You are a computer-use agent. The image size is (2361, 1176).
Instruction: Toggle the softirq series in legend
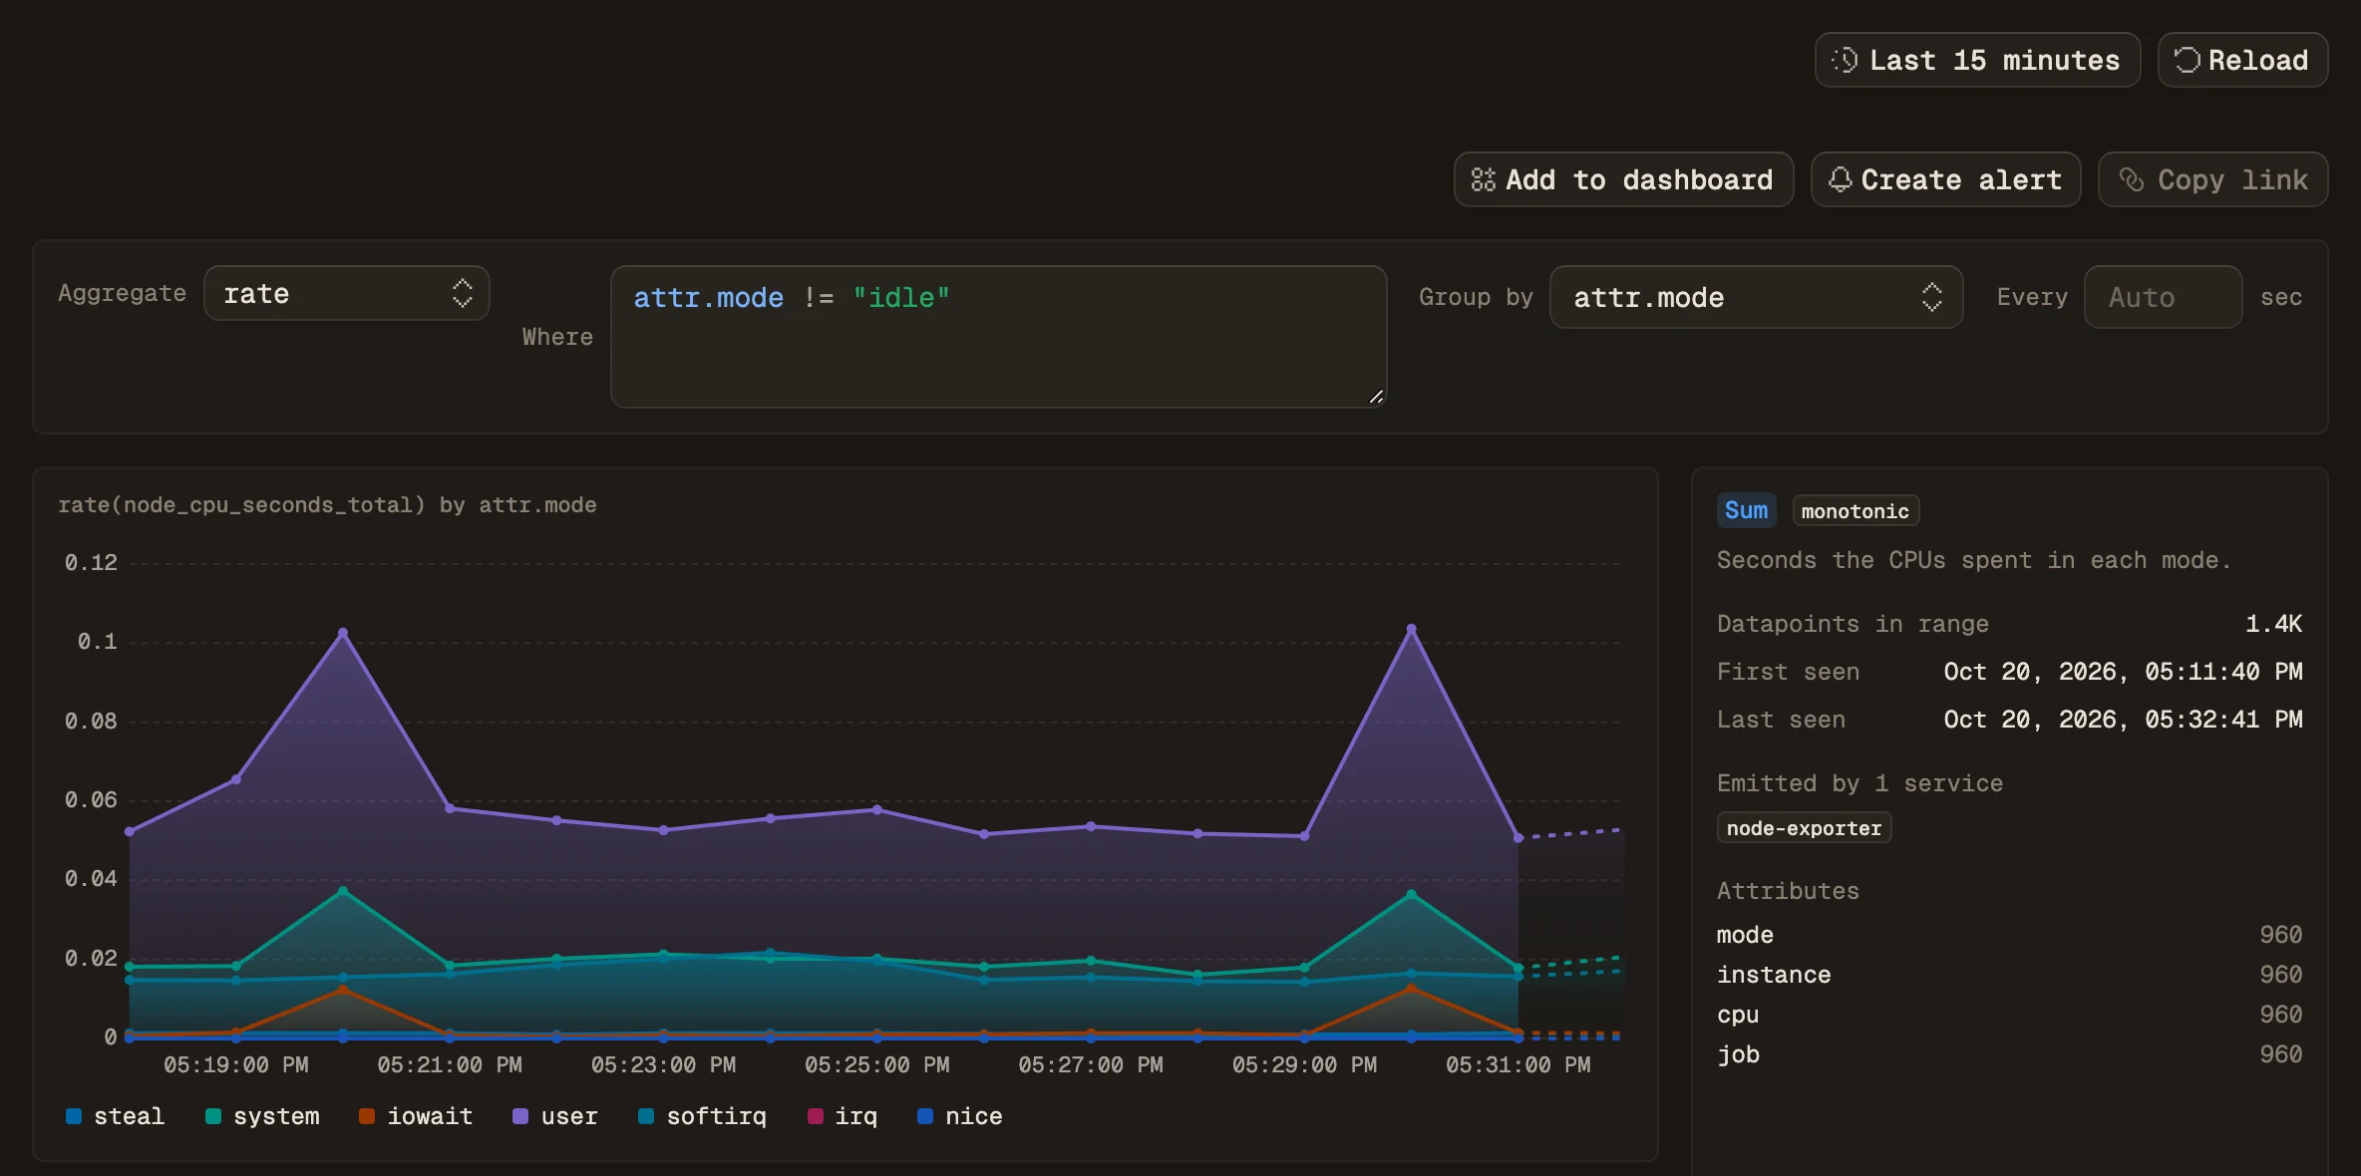[x=702, y=1116]
